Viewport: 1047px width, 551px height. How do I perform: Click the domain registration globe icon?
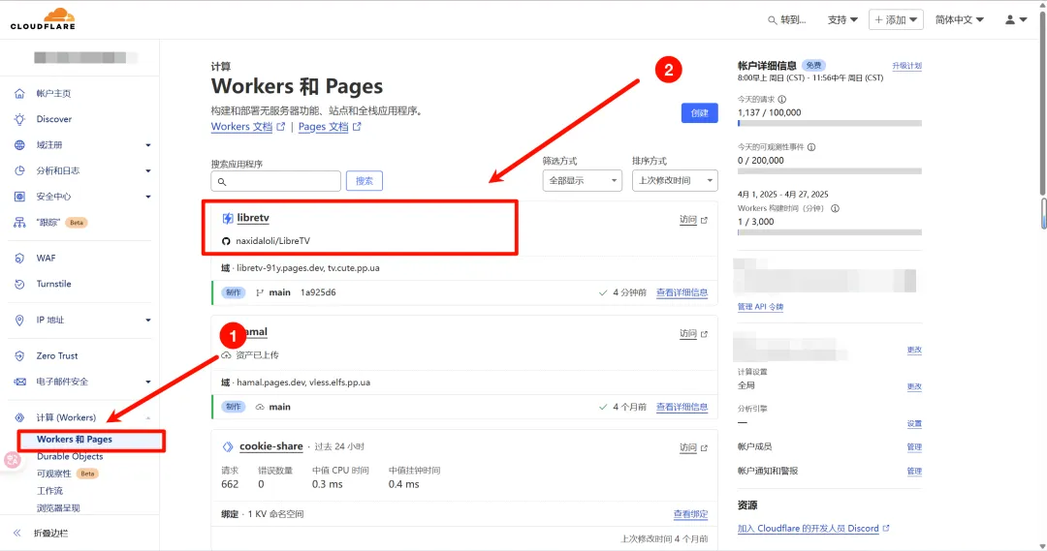point(19,144)
